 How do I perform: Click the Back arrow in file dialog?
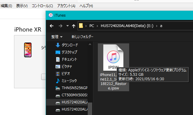pos(52,26)
